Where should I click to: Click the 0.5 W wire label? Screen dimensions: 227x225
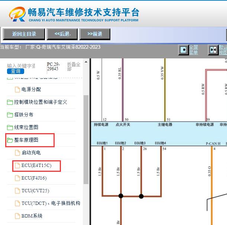98,75
